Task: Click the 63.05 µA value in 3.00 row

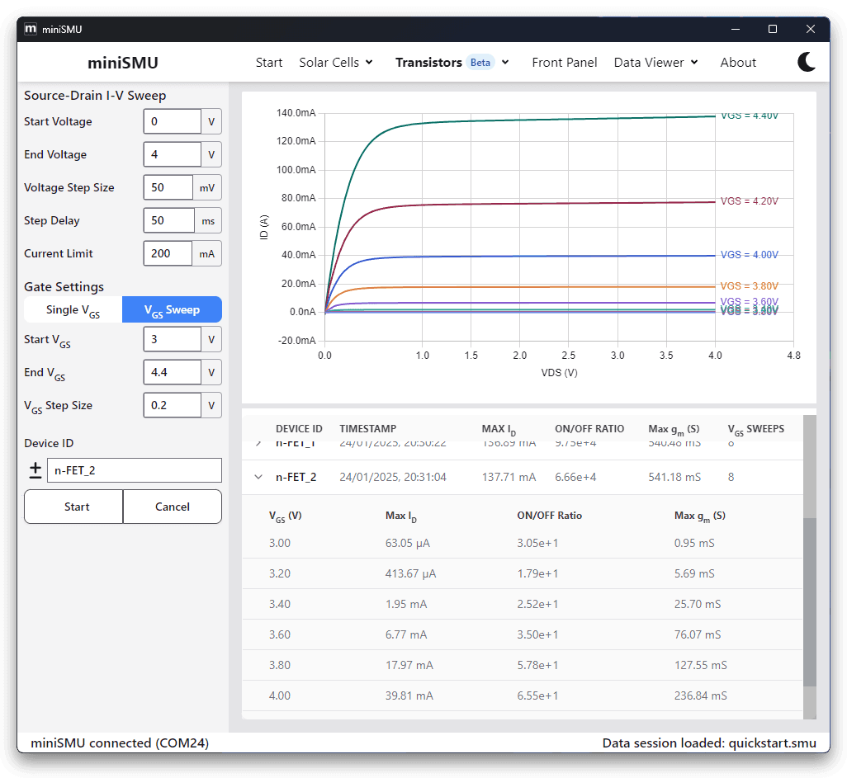Action: click(x=407, y=543)
